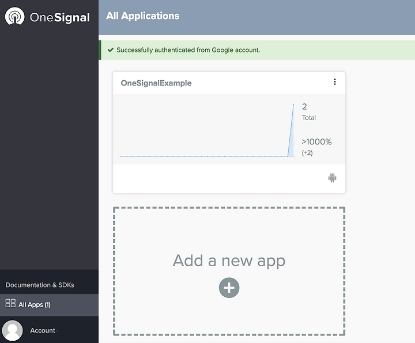This screenshot has width=415, height=343.
Task: Click the "(+2)" change value
Action: tap(307, 152)
